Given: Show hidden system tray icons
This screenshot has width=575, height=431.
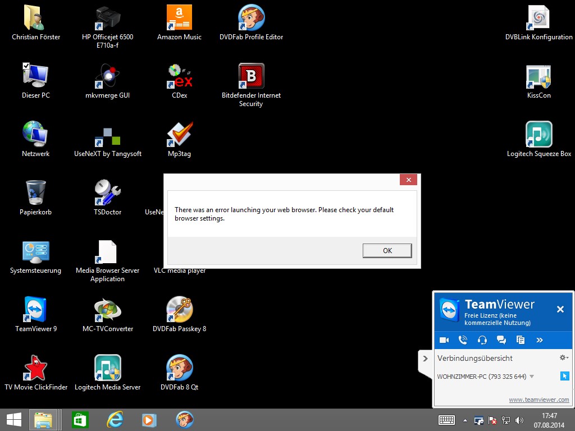Looking at the screenshot, I should (x=465, y=421).
